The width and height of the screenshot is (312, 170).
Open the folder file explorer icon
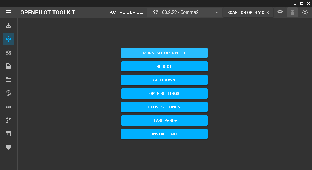8,80
